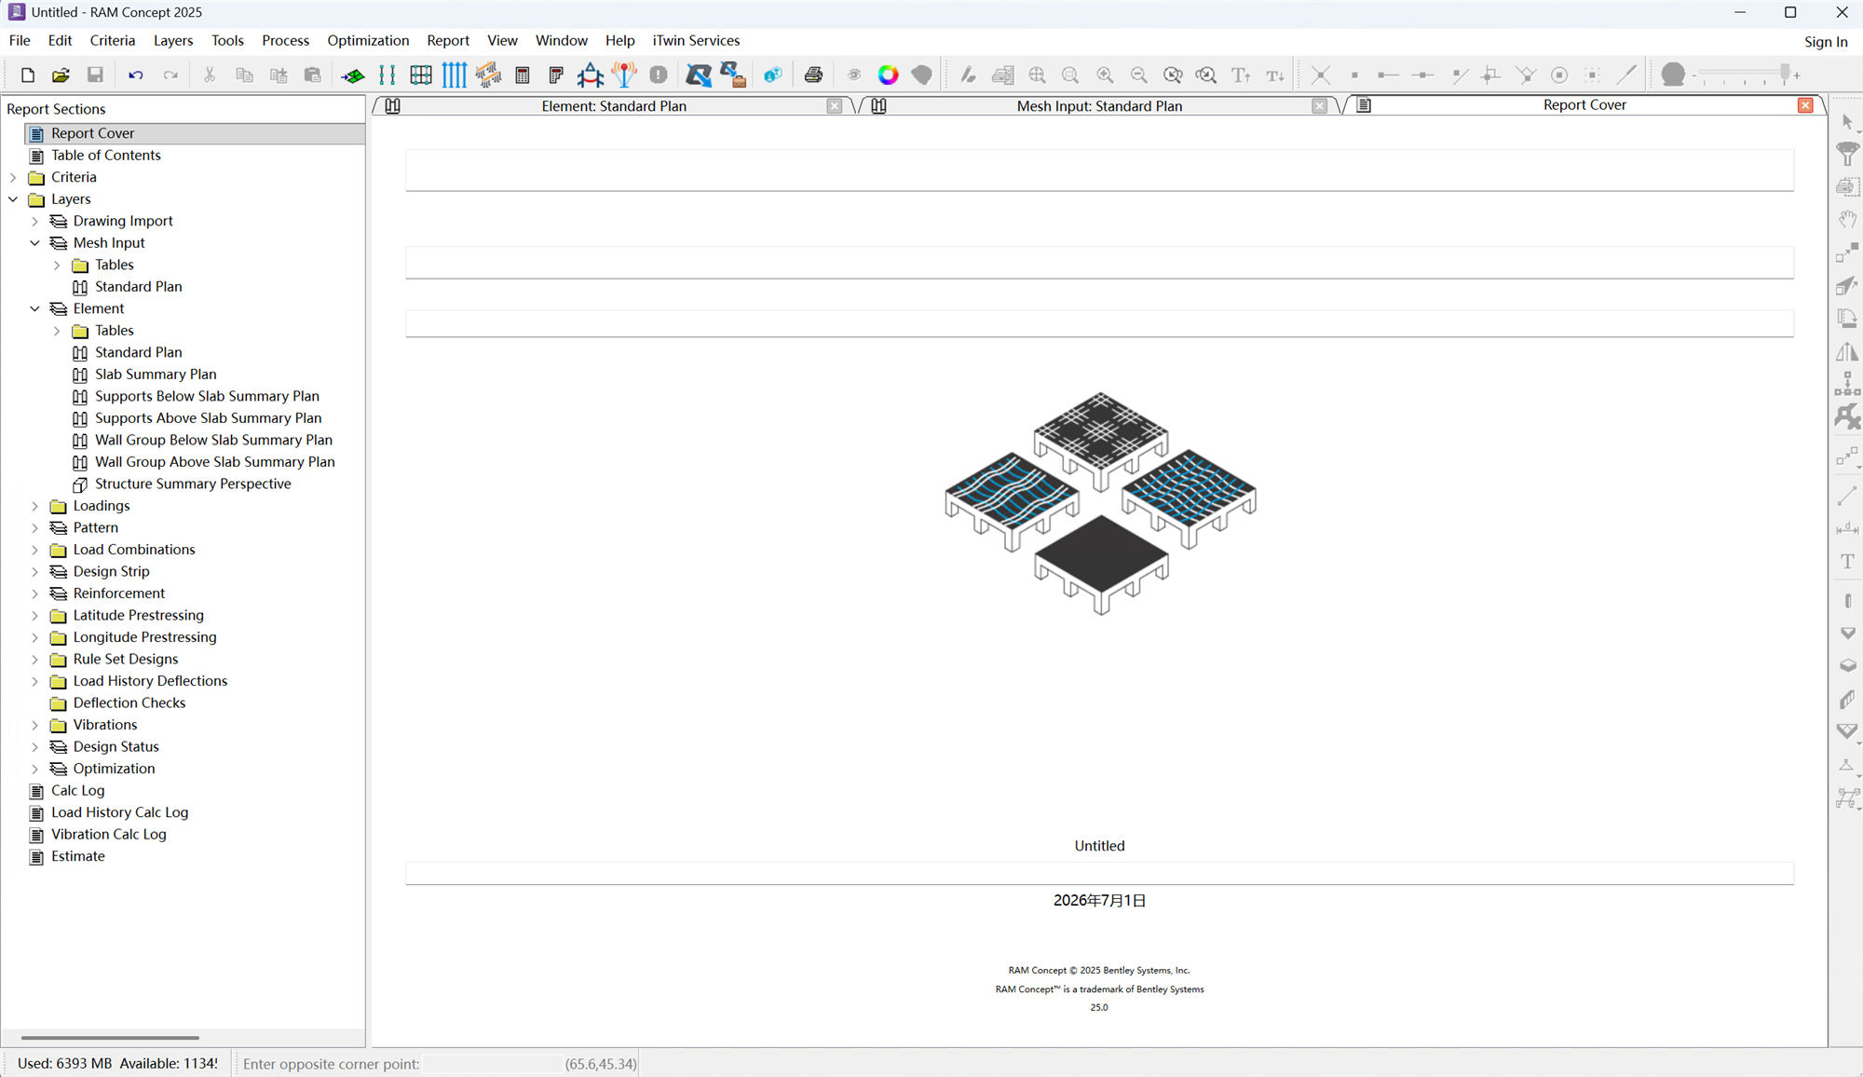1863x1077 pixels.
Task: Click the Save floppy disk icon
Action: (95, 75)
